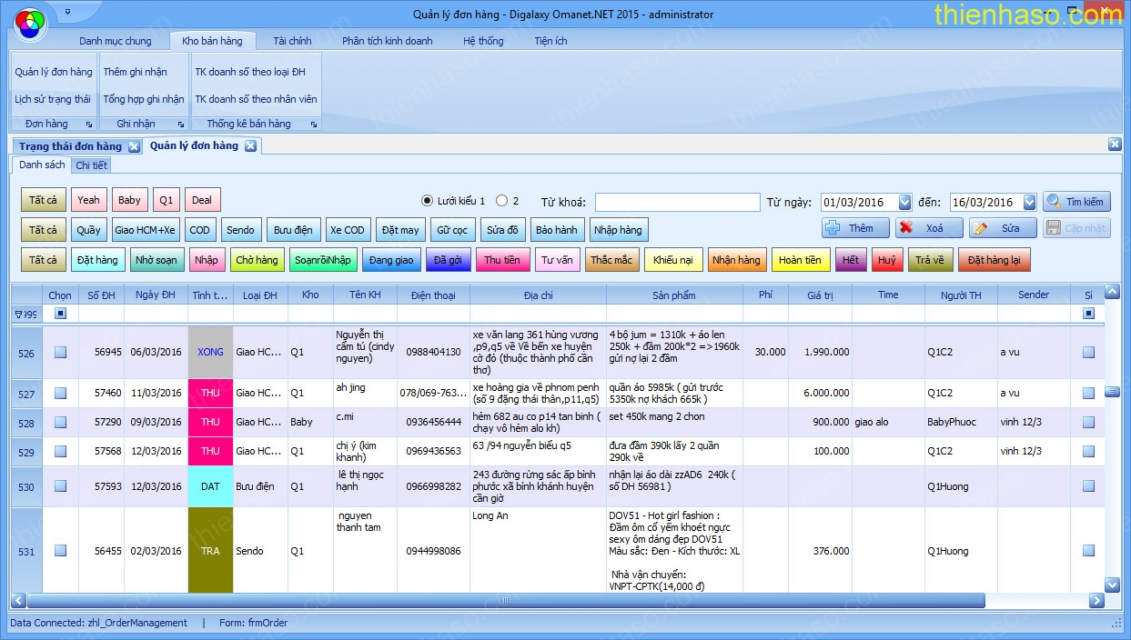This screenshot has height=640, width=1131.
Task: Filter orders by the COD type button
Action: (x=199, y=230)
